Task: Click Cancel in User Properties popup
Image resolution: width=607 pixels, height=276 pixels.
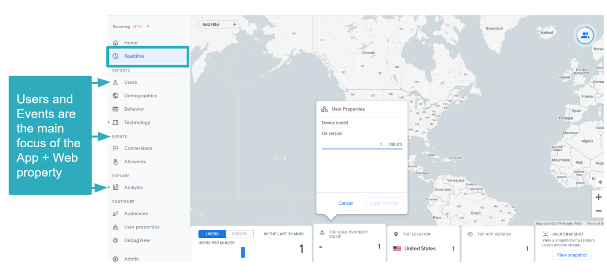Action: coord(345,203)
